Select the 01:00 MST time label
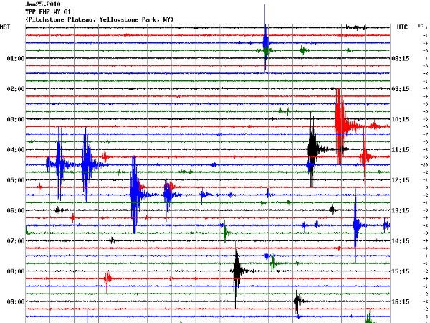The height and width of the screenshot is (323, 430). pos(16,58)
